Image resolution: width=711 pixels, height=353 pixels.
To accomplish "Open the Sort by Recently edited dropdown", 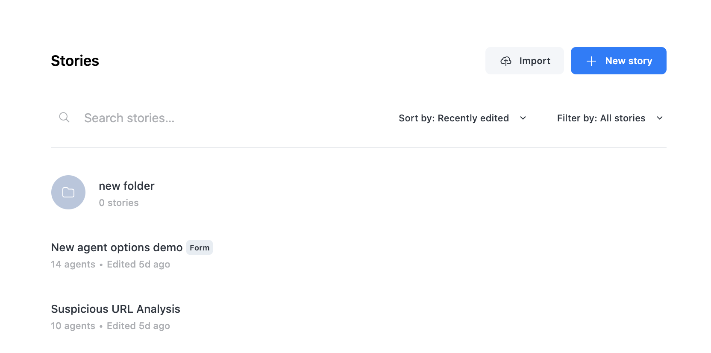I will click(462, 118).
